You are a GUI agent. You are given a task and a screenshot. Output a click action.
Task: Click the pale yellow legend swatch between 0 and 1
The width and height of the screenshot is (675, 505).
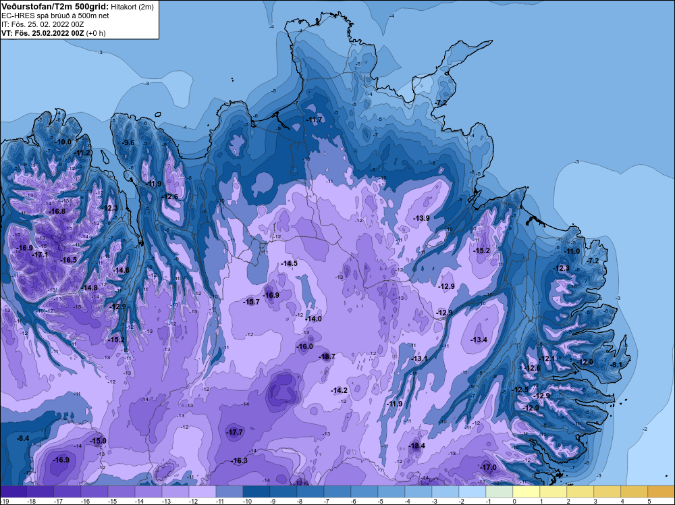tap(526, 491)
